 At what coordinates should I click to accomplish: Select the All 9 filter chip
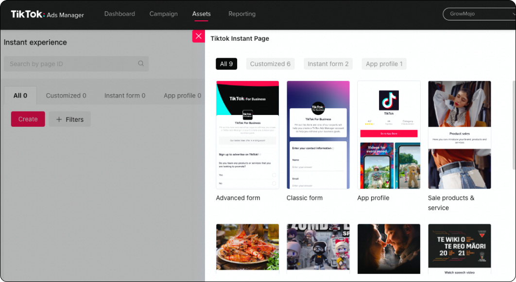click(226, 64)
